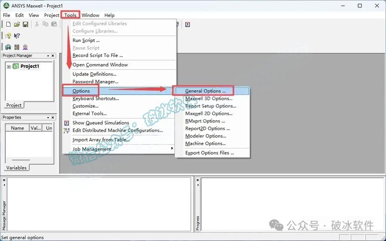Screen dimensions: 386x241
Task: Click the Val... column header
Action: [x=36, y=128]
